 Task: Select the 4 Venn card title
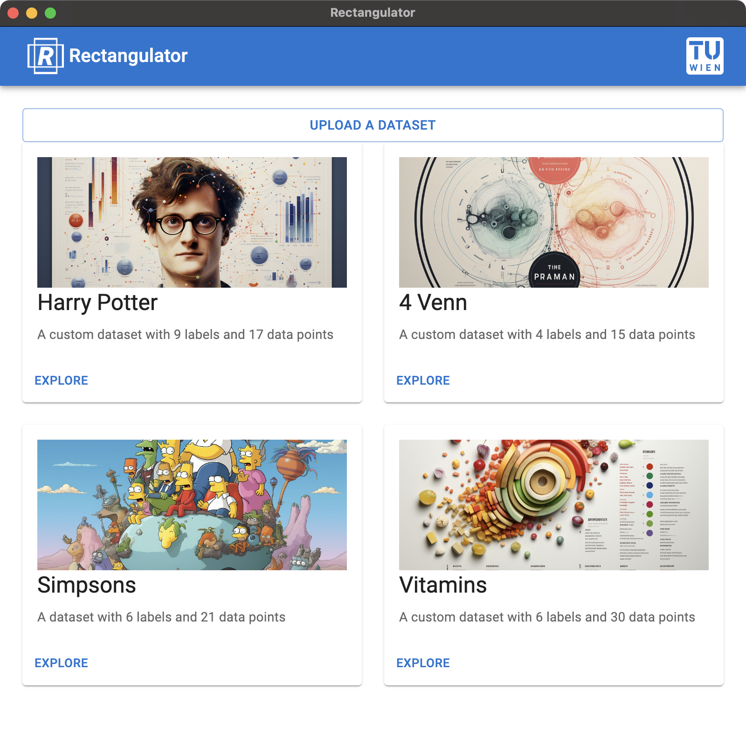(x=433, y=303)
